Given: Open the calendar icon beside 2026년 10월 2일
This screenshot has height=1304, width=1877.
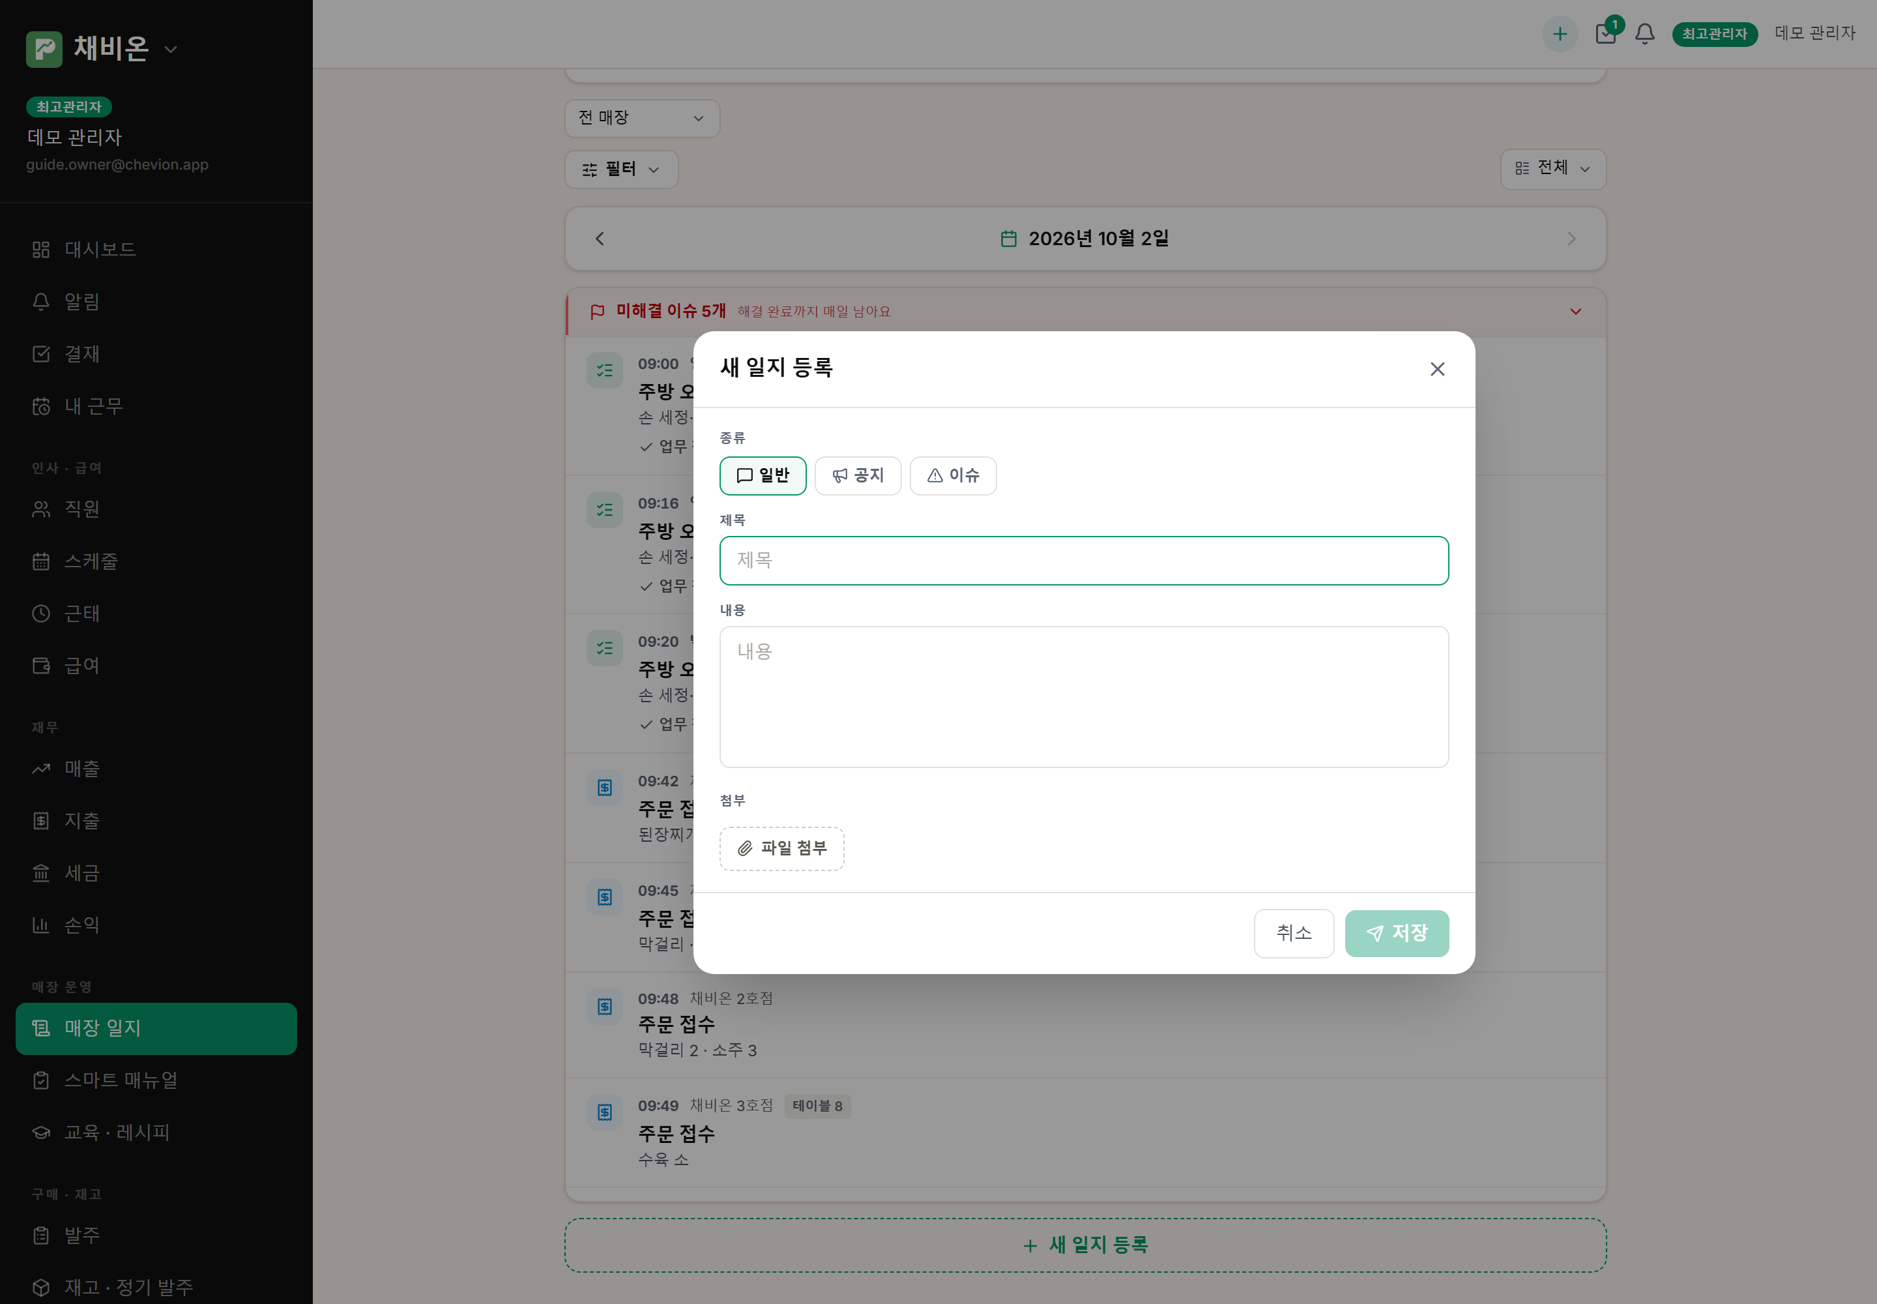Looking at the screenshot, I should tap(1008, 239).
